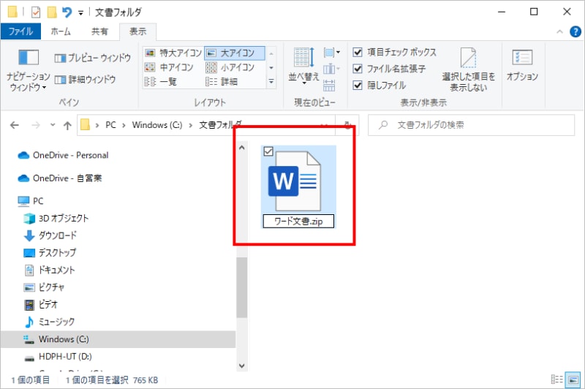Open the File tab (ファイル)
Viewport: 585px width, 389px height.
click(20, 31)
